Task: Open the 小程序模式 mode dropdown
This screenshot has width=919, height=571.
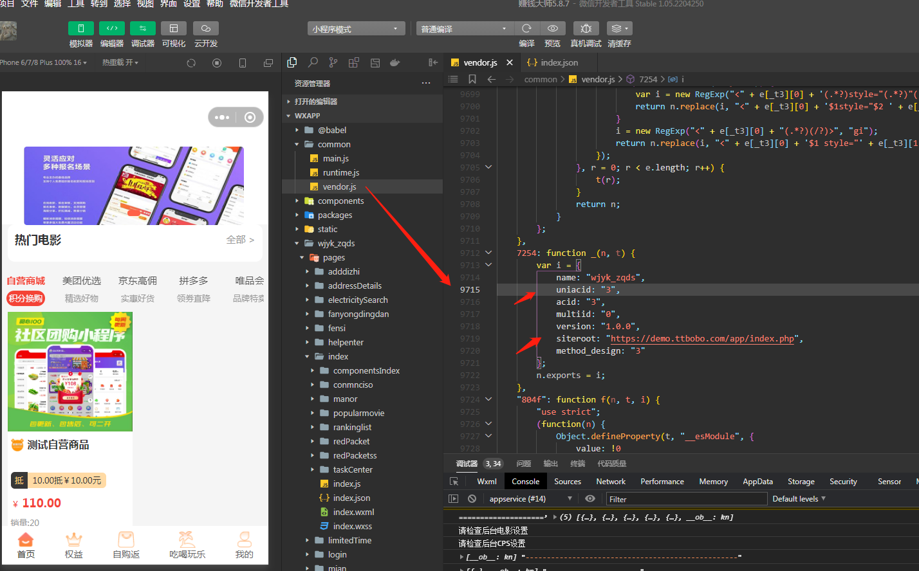Action: click(x=356, y=28)
